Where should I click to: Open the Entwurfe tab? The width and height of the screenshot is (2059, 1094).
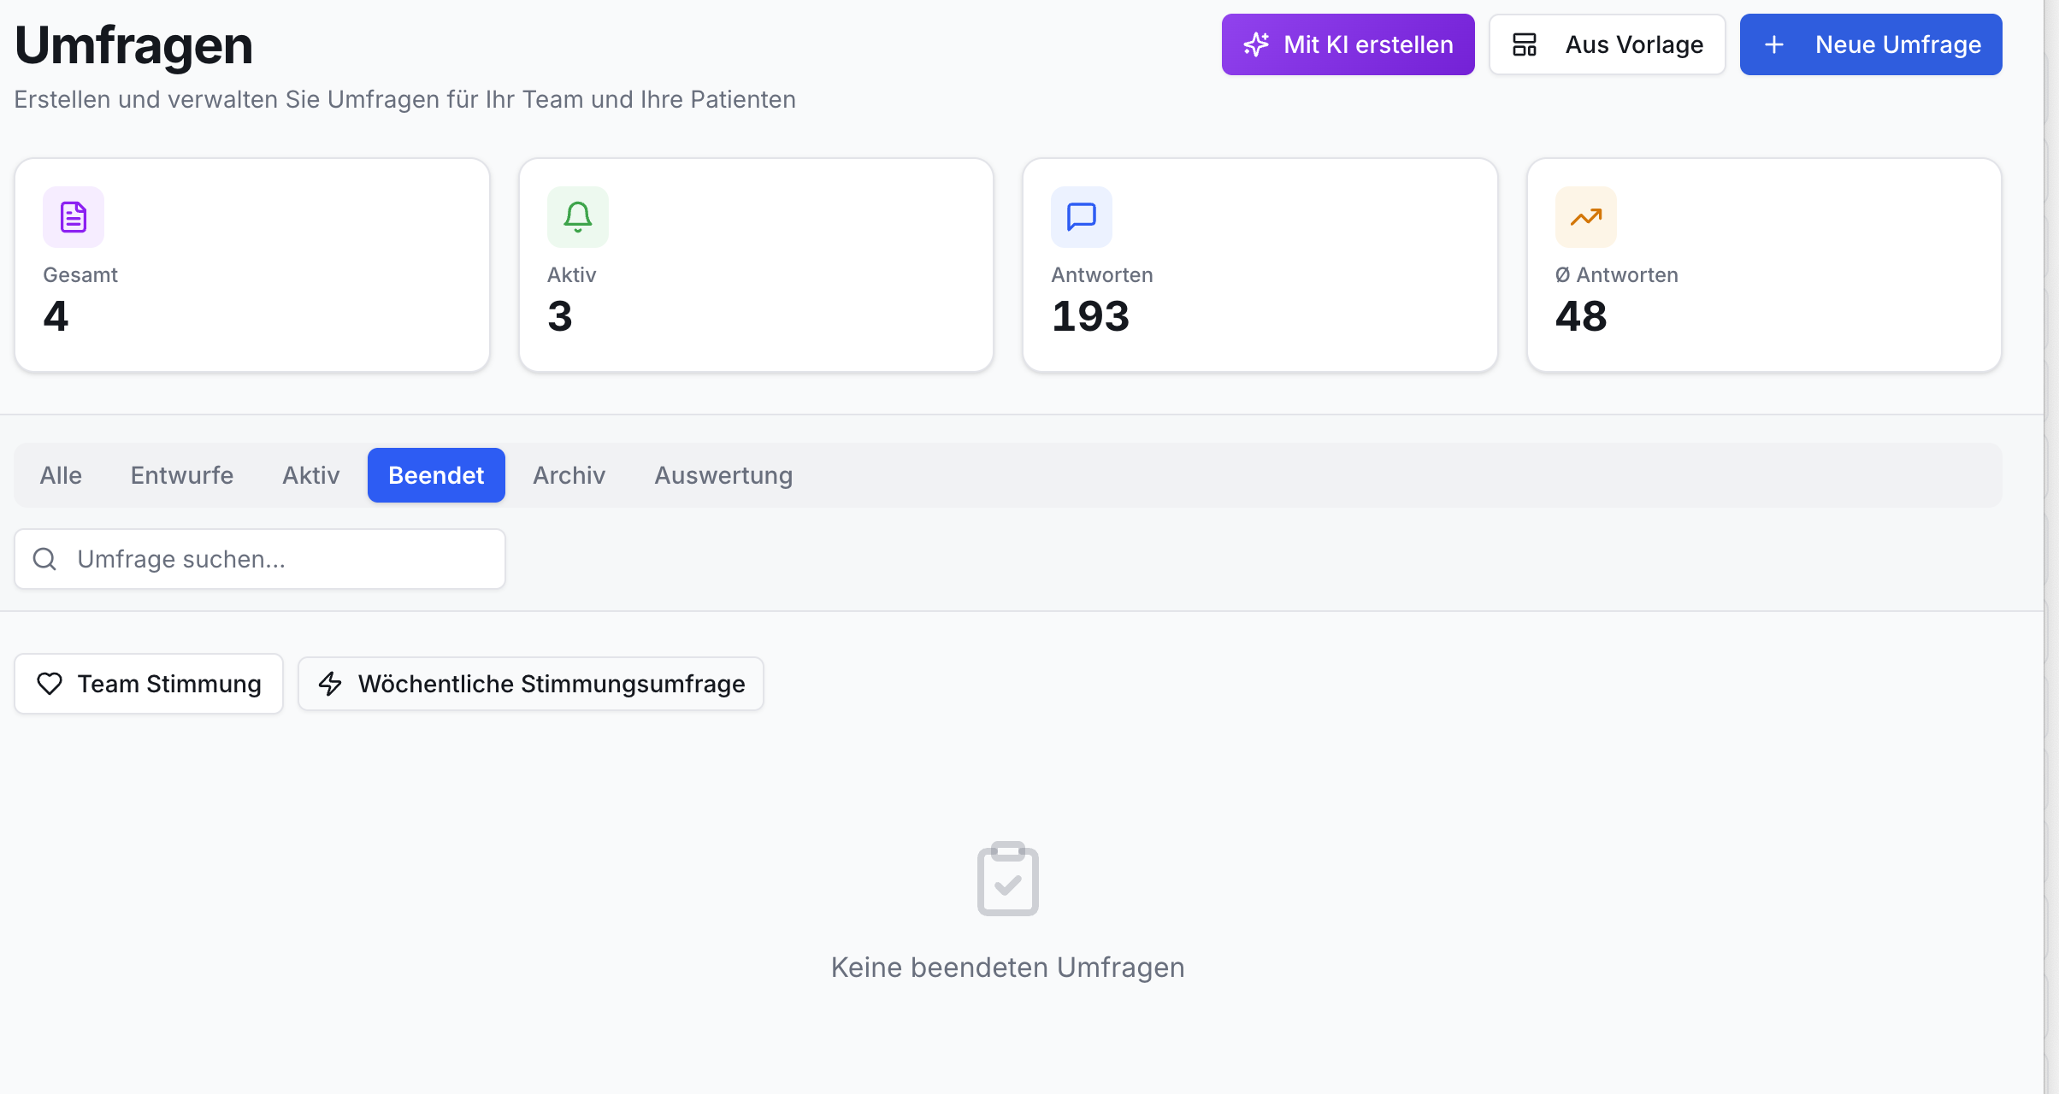pyautogui.click(x=182, y=475)
